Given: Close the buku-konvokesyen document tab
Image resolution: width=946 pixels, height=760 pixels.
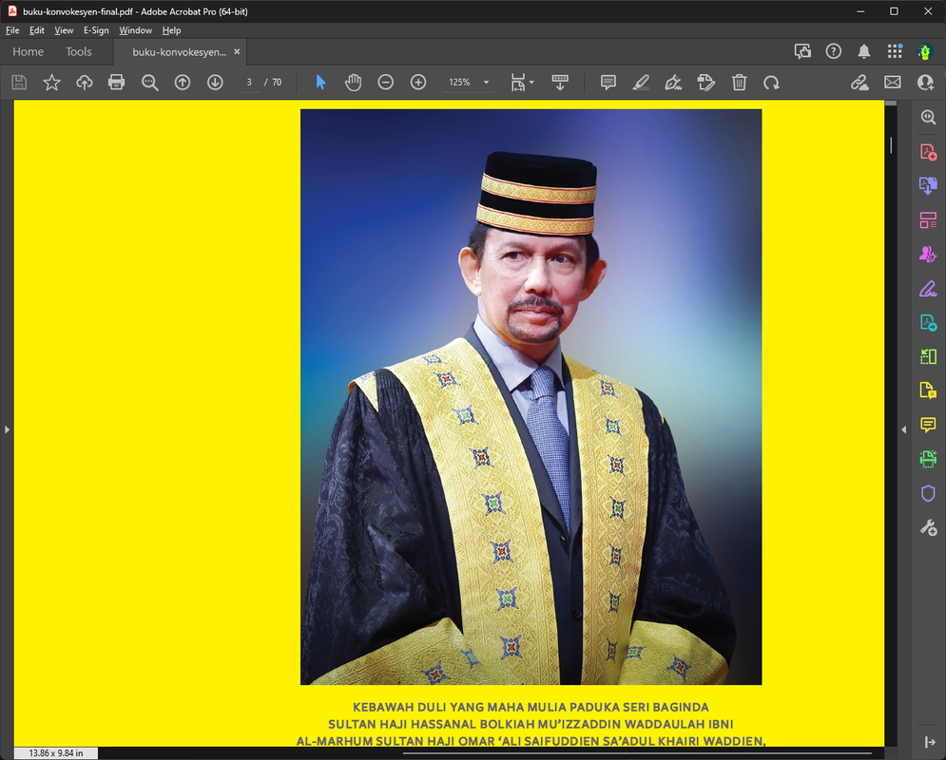Looking at the screenshot, I should pos(237,52).
